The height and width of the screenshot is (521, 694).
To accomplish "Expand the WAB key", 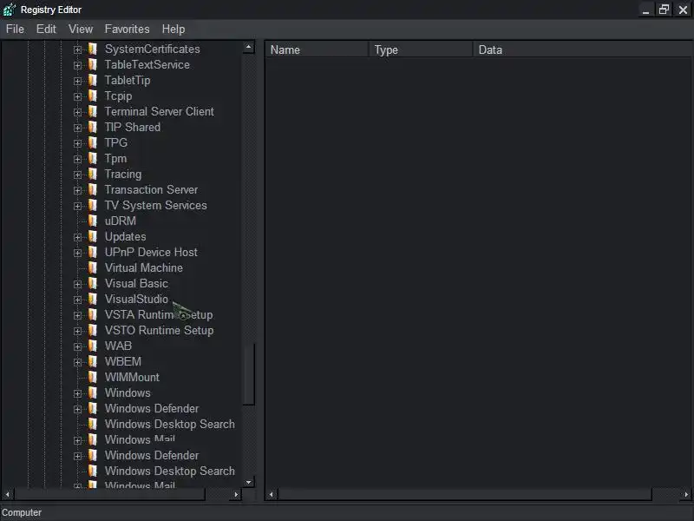I will pos(77,346).
